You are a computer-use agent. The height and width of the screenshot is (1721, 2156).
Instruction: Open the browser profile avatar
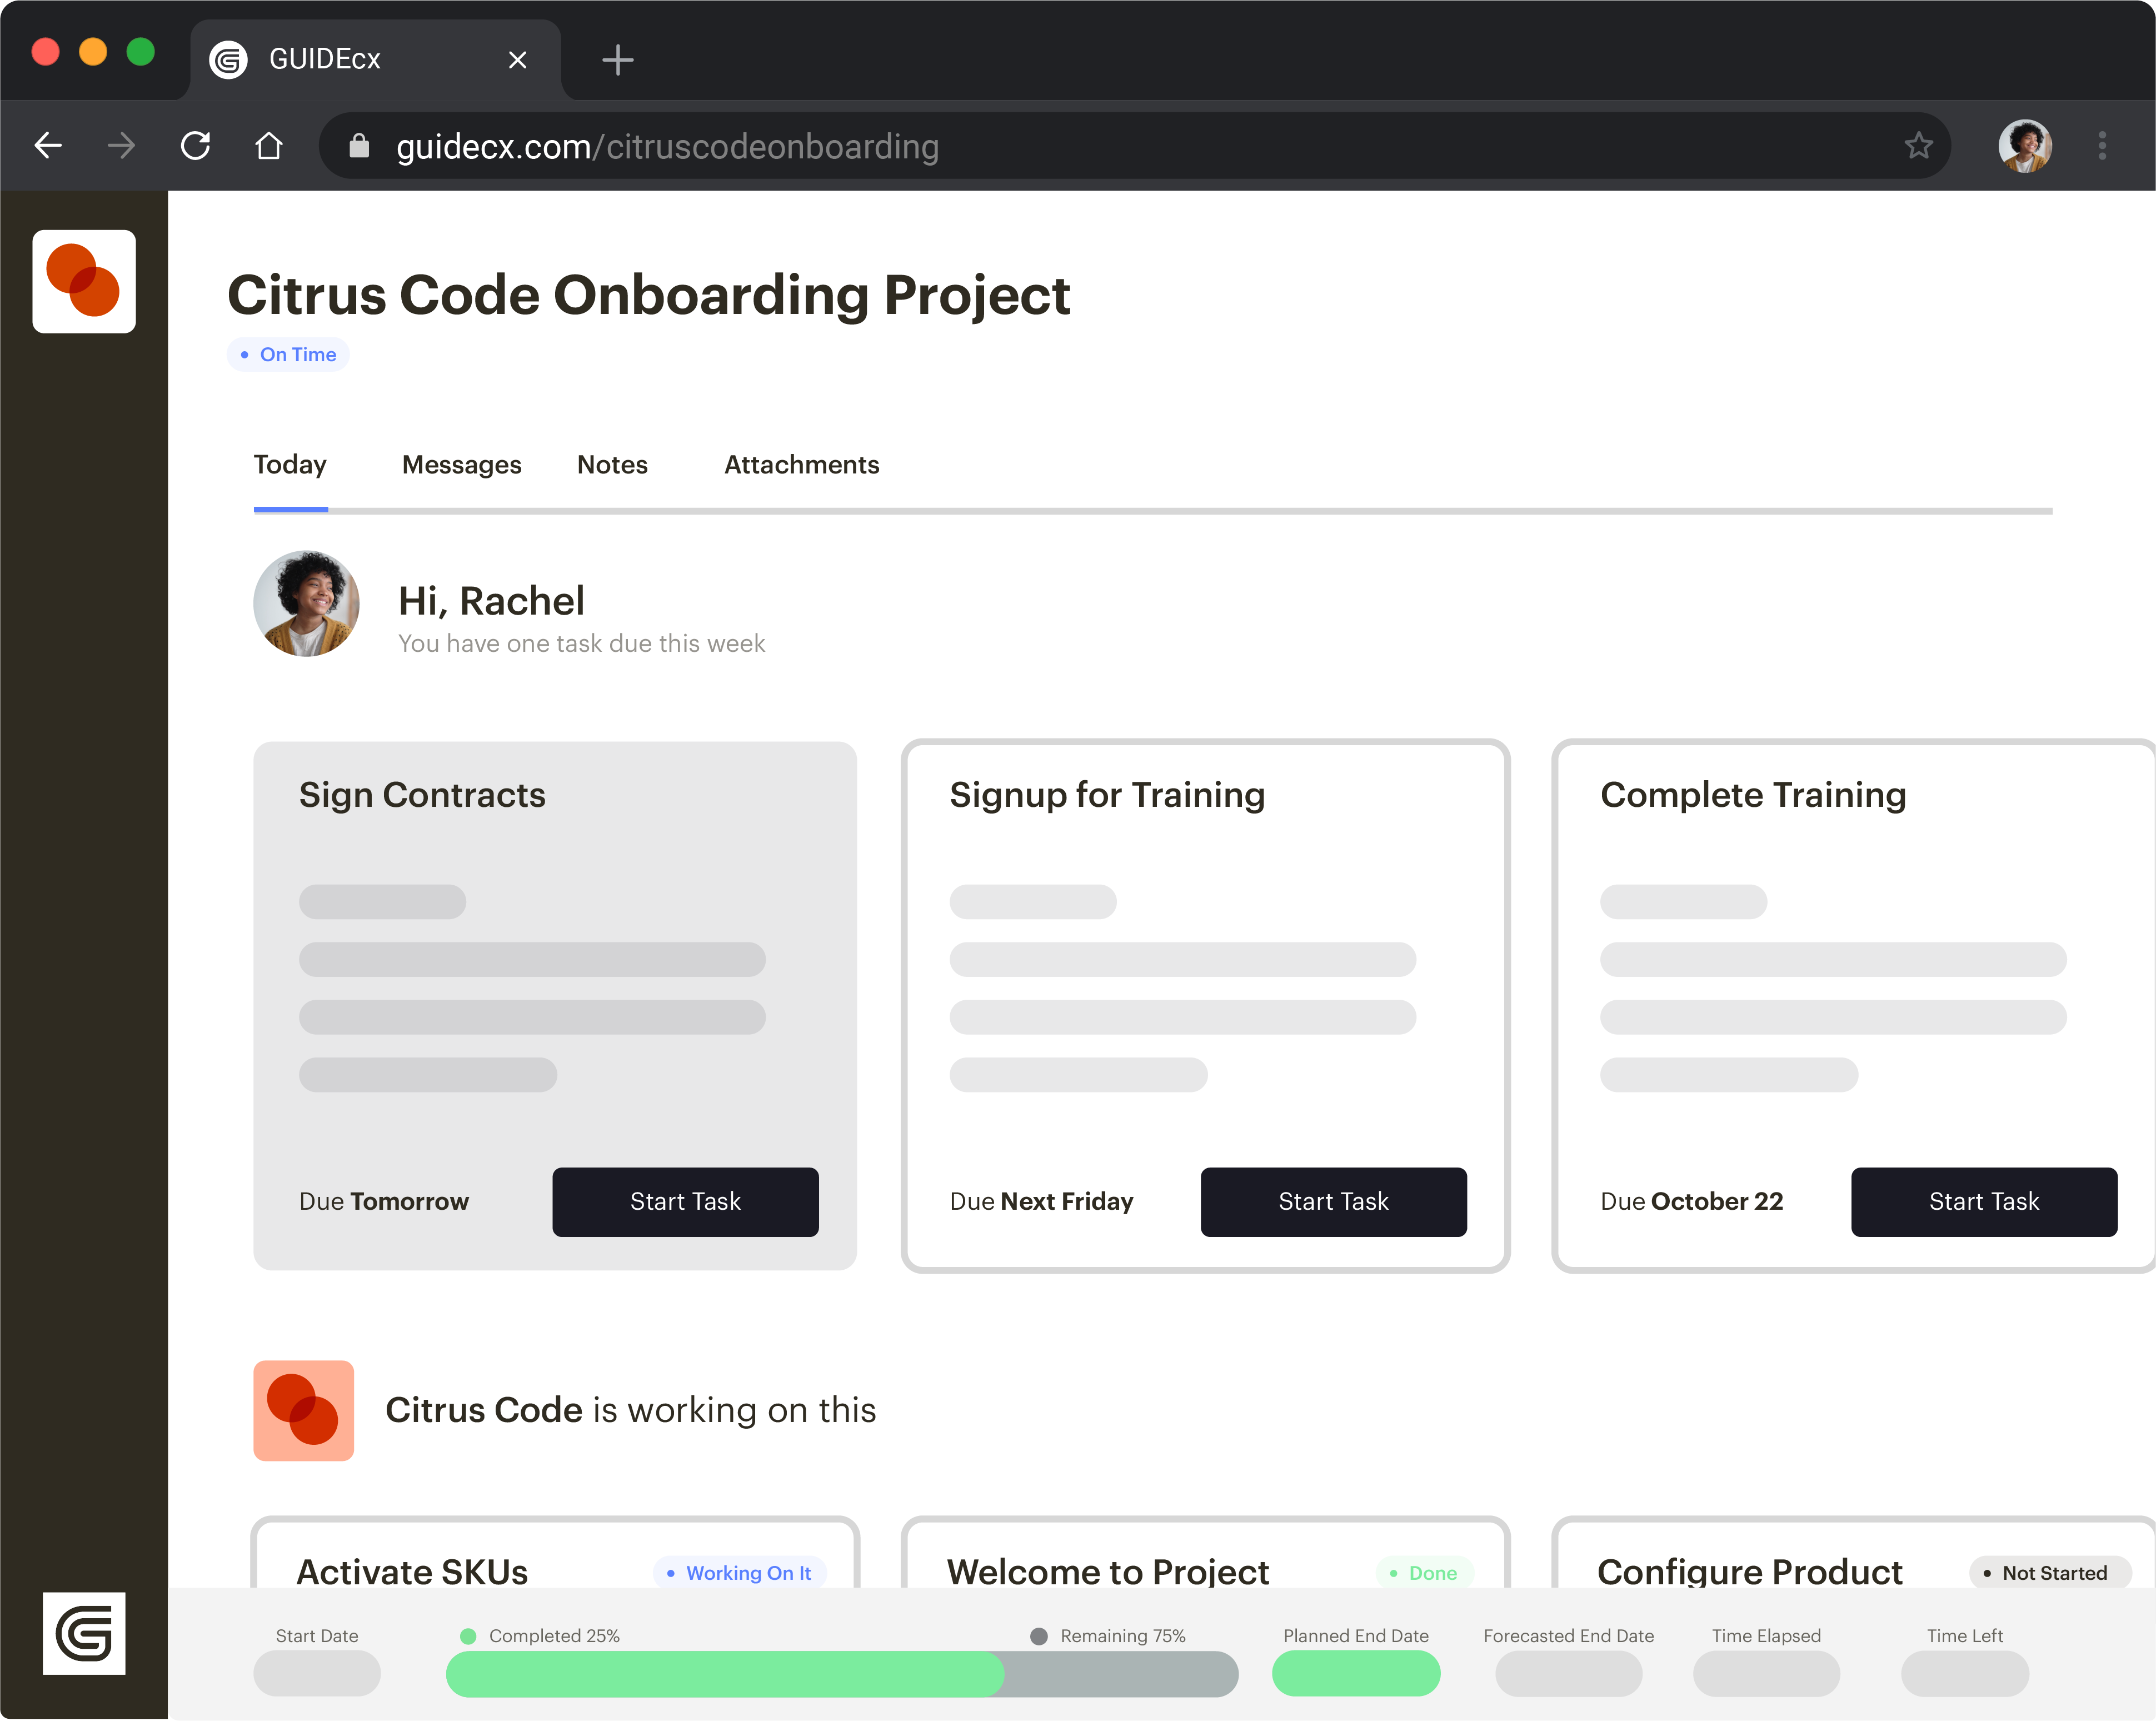(x=2024, y=146)
